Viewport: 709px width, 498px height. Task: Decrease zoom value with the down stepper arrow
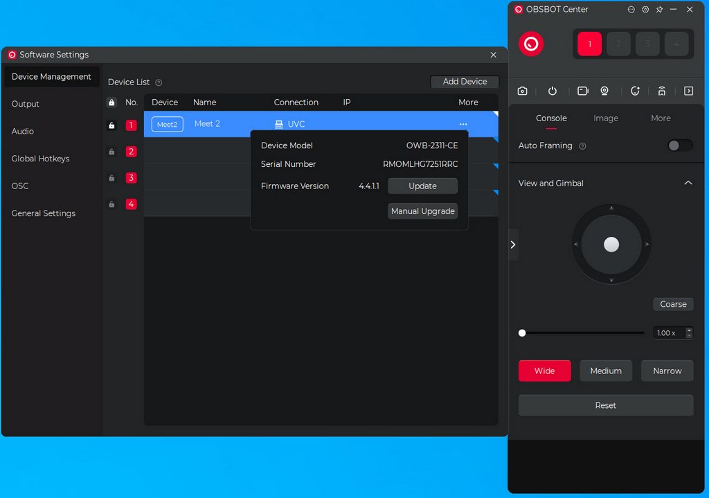pos(689,336)
